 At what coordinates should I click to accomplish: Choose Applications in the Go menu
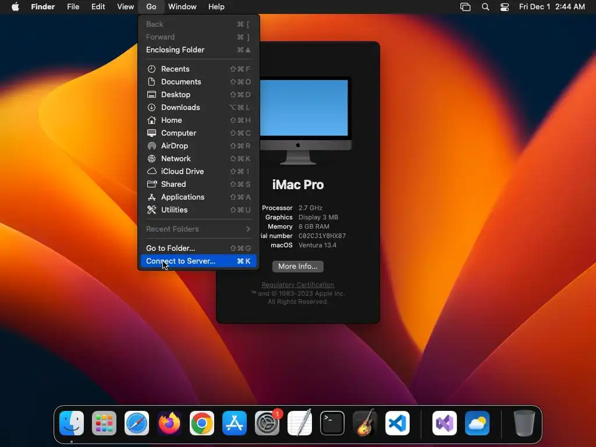click(198, 197)
